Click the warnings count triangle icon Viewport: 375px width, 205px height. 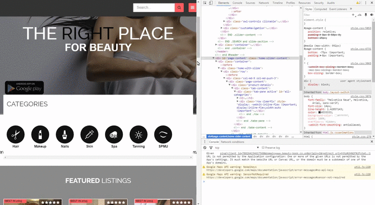pyautogui.click(x=358, y=3)
